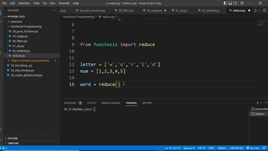Viewport: 268px width, 151px height.
Task: Switch to JUPYTER panel tab
Action: 147,103
